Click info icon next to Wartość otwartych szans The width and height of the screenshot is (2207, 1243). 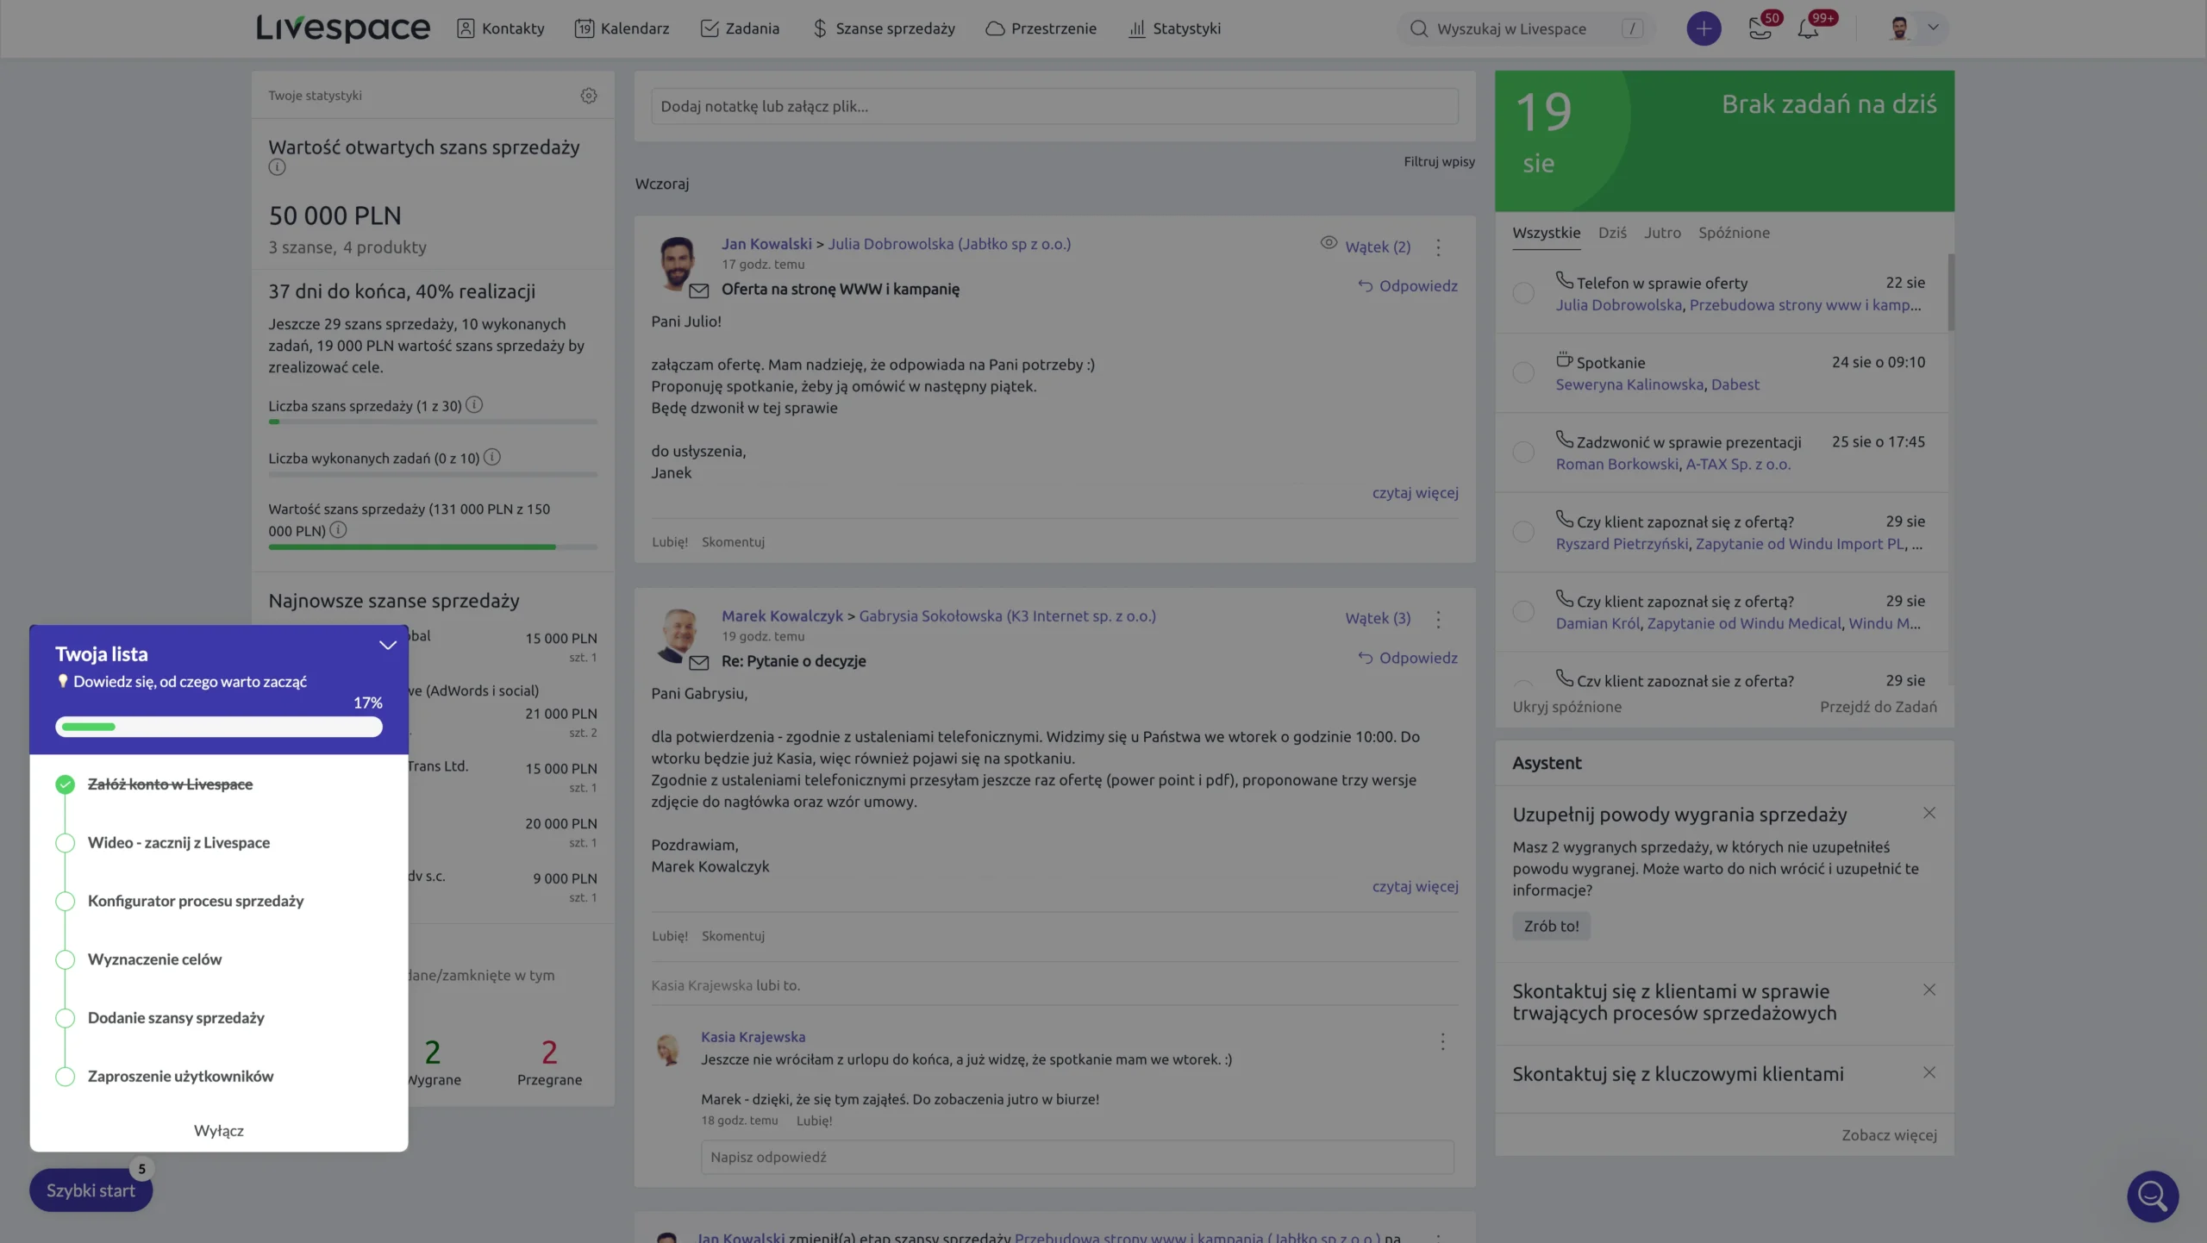(x=277, y=167)
